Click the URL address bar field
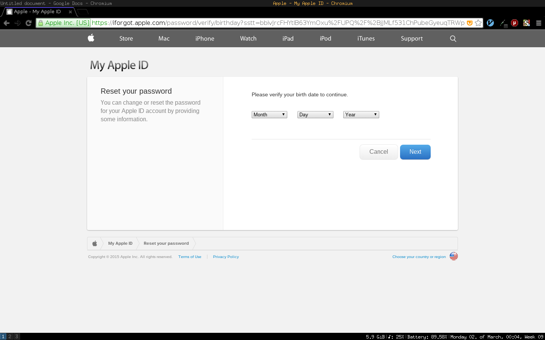The image size is (545, 340). [259, 23]
